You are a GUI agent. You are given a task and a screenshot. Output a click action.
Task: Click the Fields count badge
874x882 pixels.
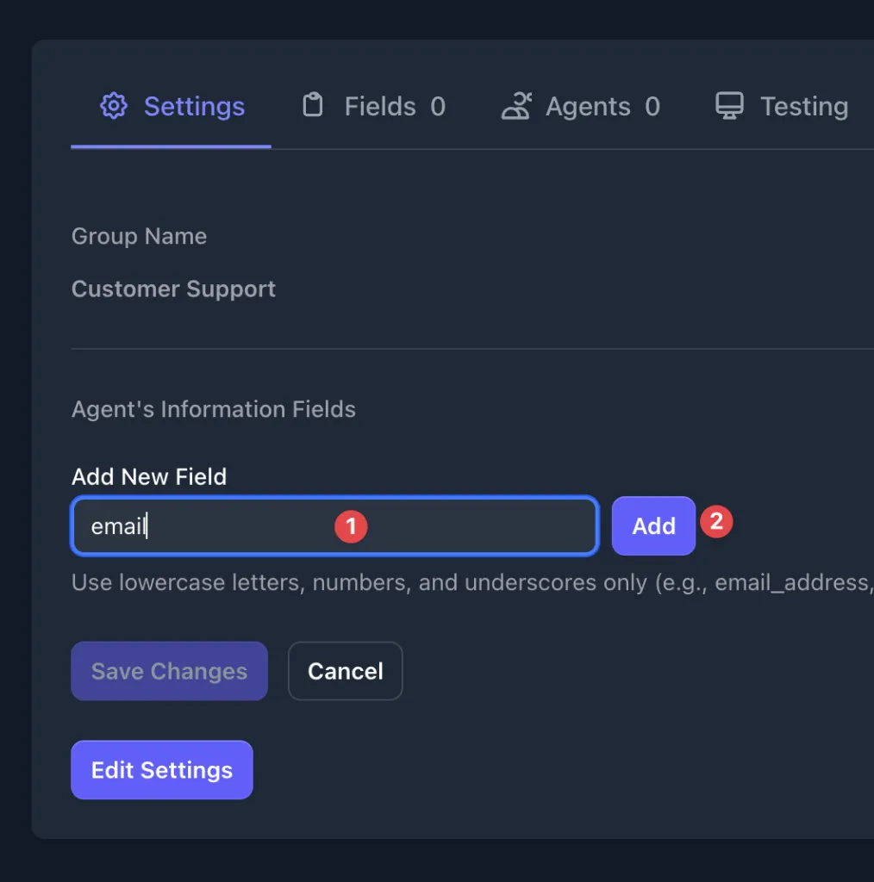(438, 107)
